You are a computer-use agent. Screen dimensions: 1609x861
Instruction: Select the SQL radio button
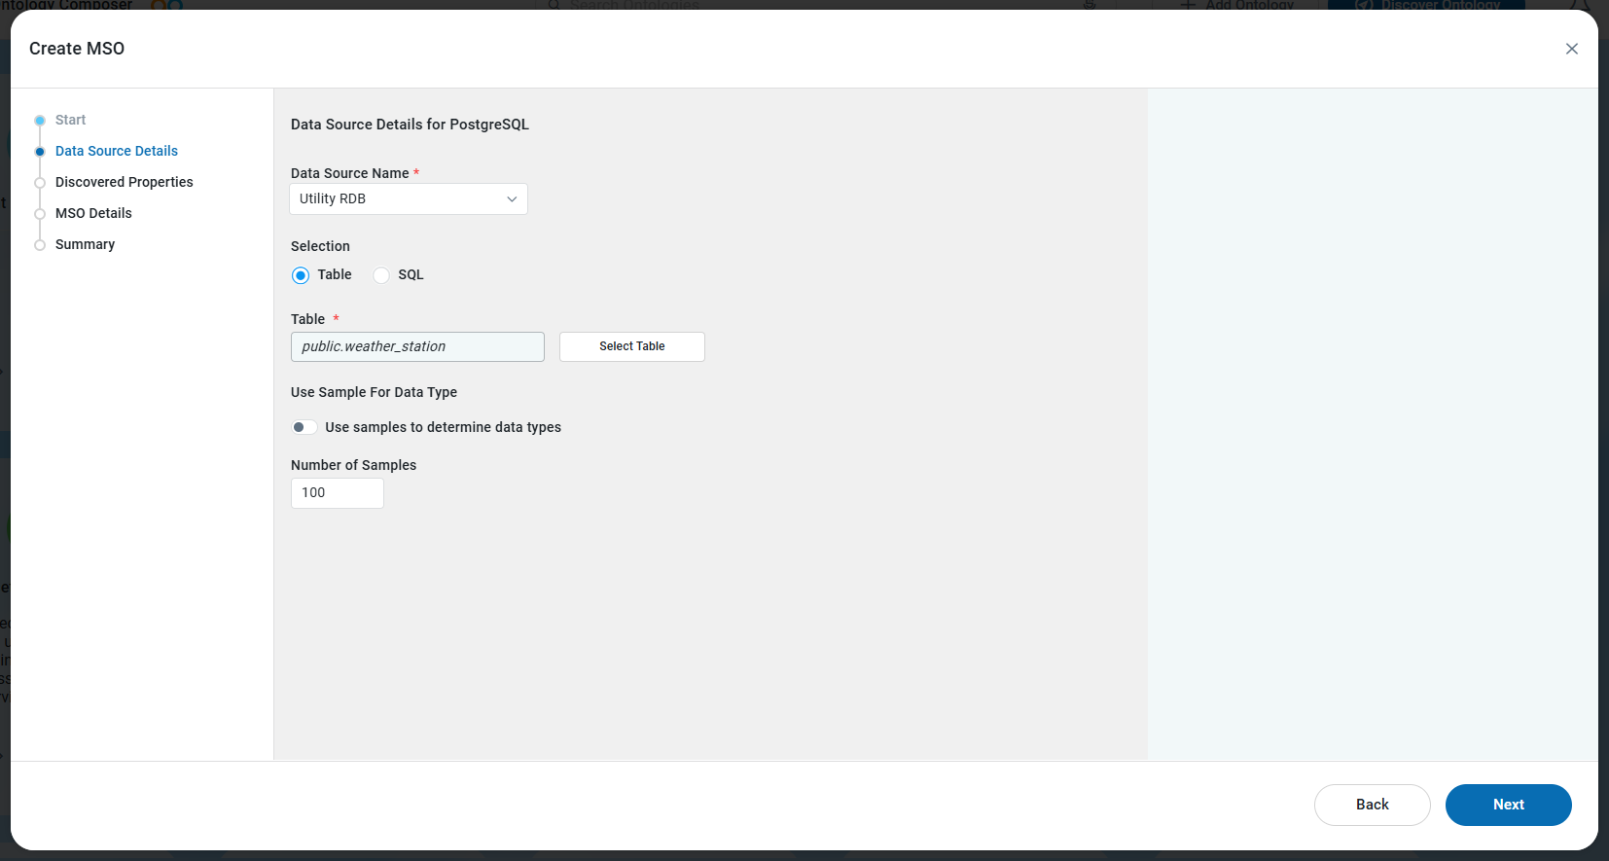(x=381, y=275)
